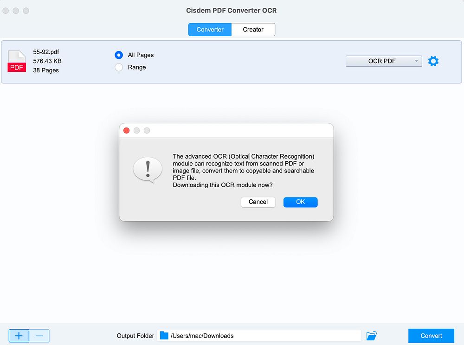Remove the file with the minus button
464x345 pixels.
pos(39,336)
